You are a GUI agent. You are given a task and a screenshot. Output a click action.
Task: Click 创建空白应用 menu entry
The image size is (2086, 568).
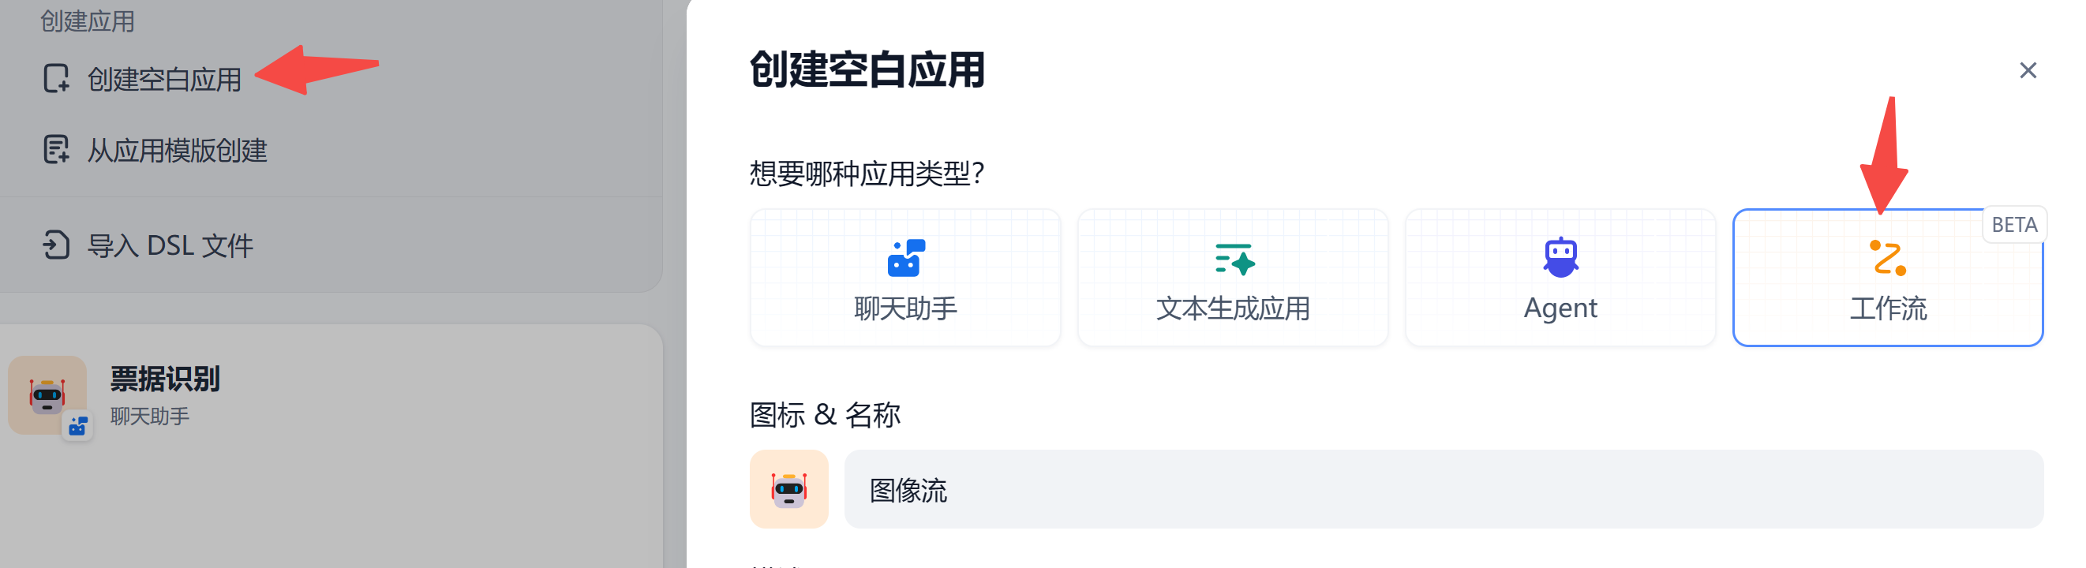pyautogui.click(x=164, y=80)
